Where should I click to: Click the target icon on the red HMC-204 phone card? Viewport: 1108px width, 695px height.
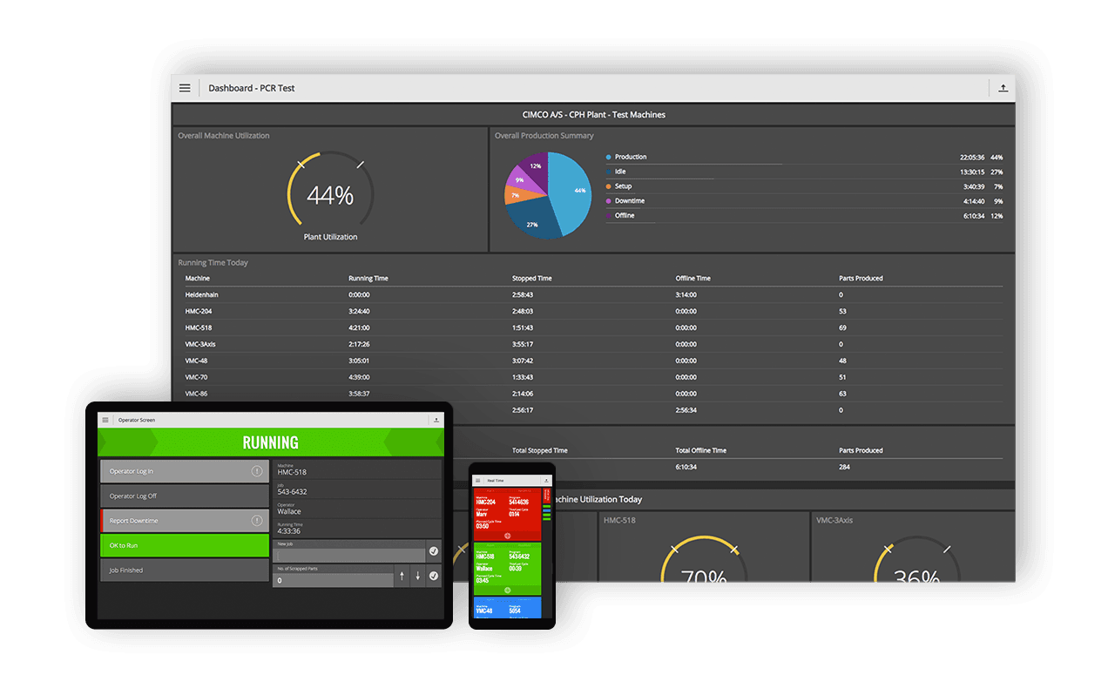(x=507, y=536)
